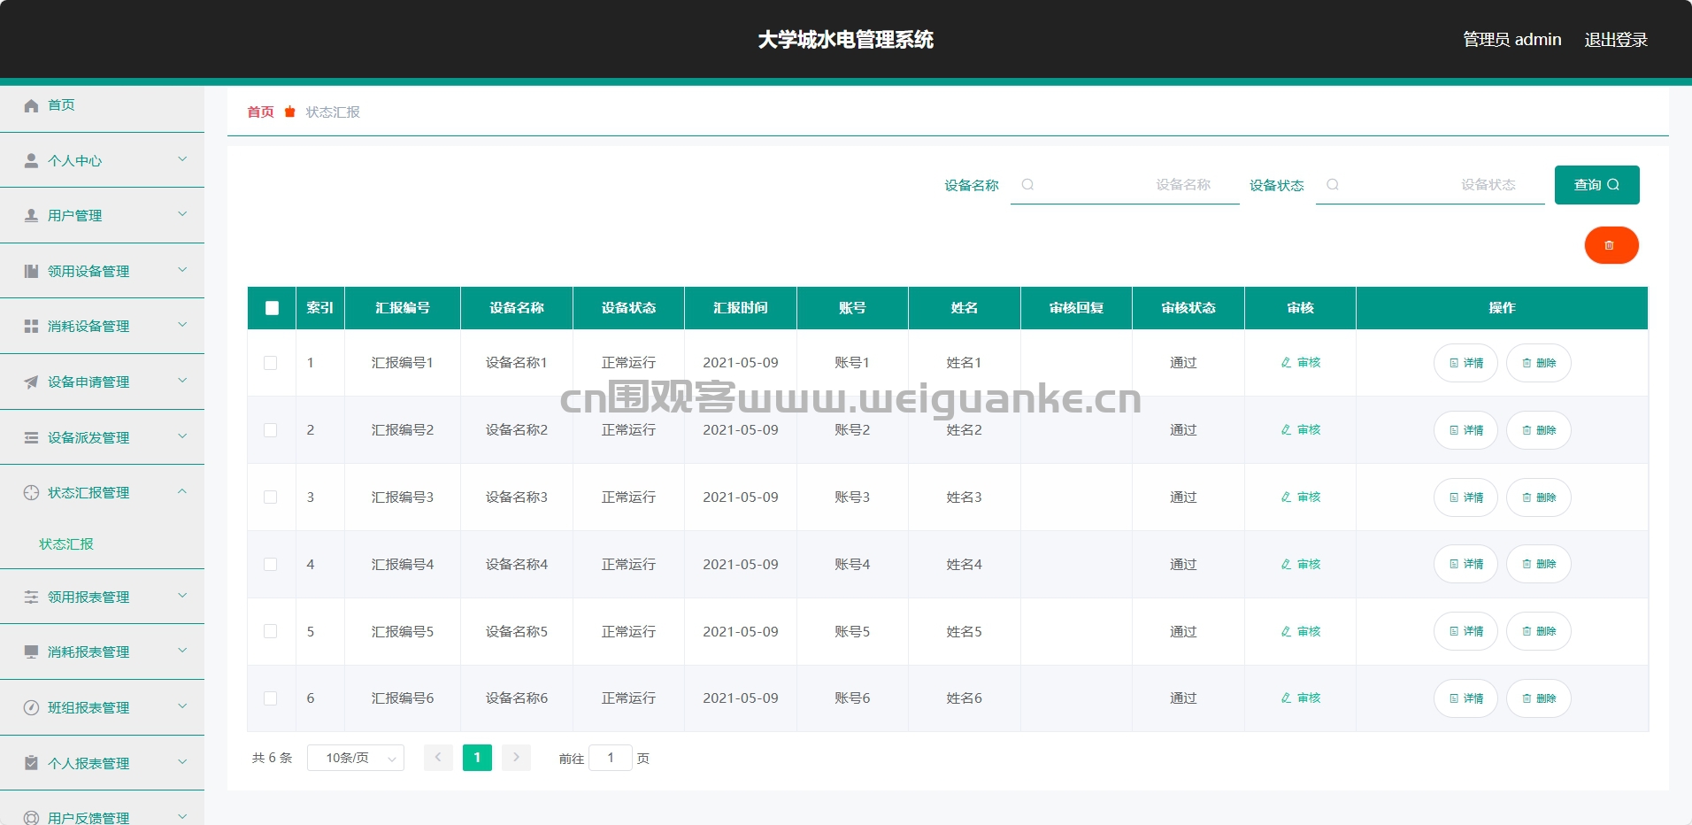This screenshot has width=1692, height=825.
Task: Click the 审核 edit icon for 汇报编号4
Action: click(x=1286, y=564)
